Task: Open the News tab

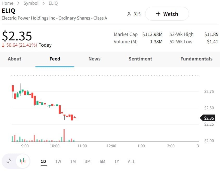Action: click(94, 59)
